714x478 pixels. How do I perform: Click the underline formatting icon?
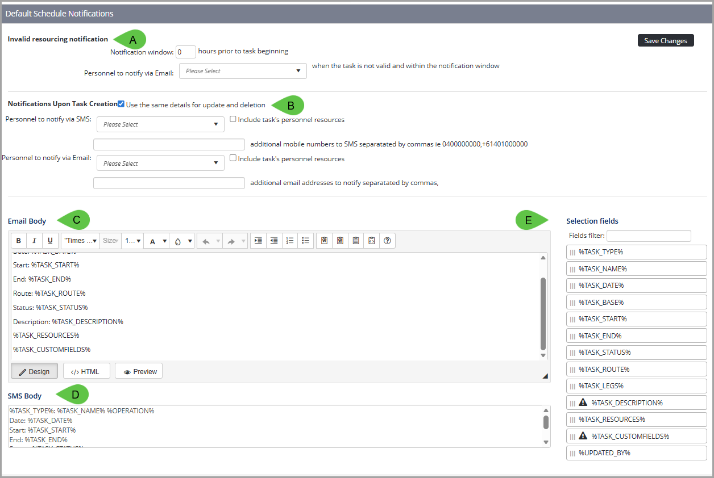point(50,241)
